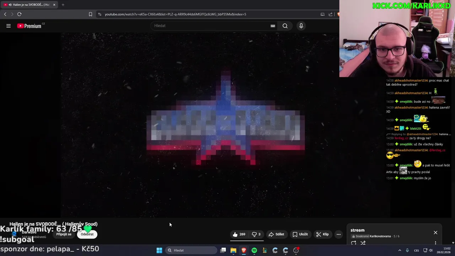Open the volume tray icon

click(x=431, y=250)
